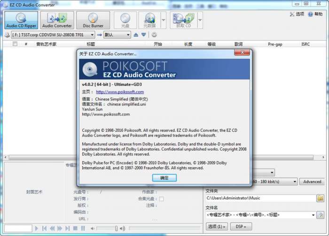Browse for output folder icon
This screenshot has width=329, height=236.
tap(321, 198)
